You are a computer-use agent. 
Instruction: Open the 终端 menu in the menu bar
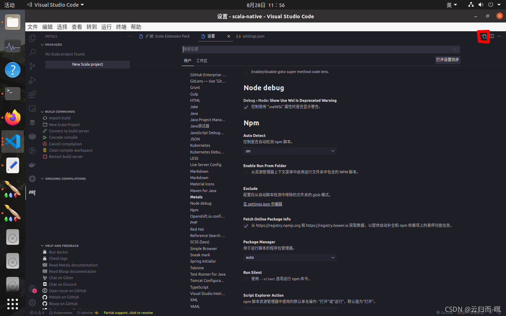click(x=121, y=27)
